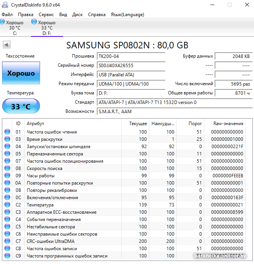Click the ID column header
The image size is (254, 264).
[18, 124]
